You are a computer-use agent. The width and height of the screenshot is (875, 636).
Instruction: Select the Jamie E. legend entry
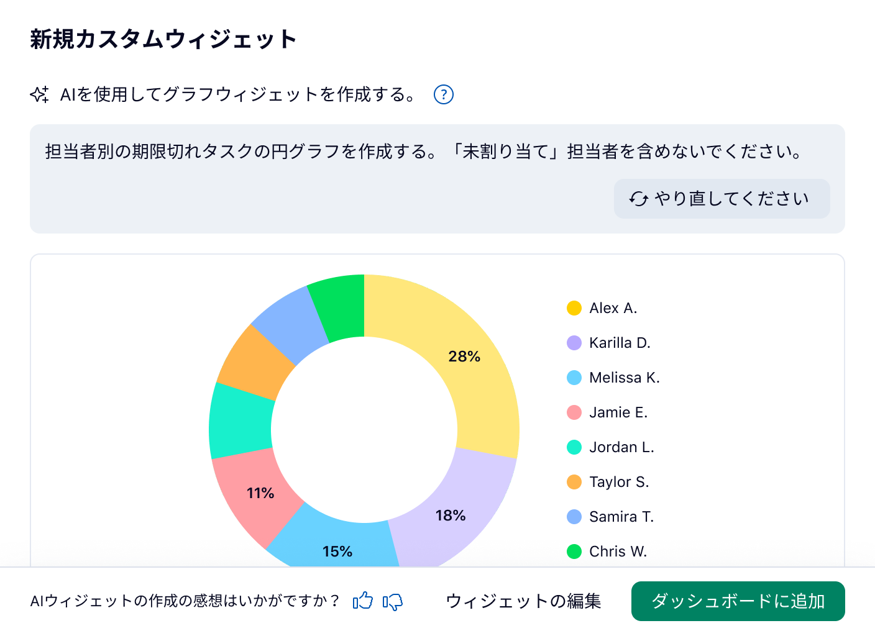point(618,412)
